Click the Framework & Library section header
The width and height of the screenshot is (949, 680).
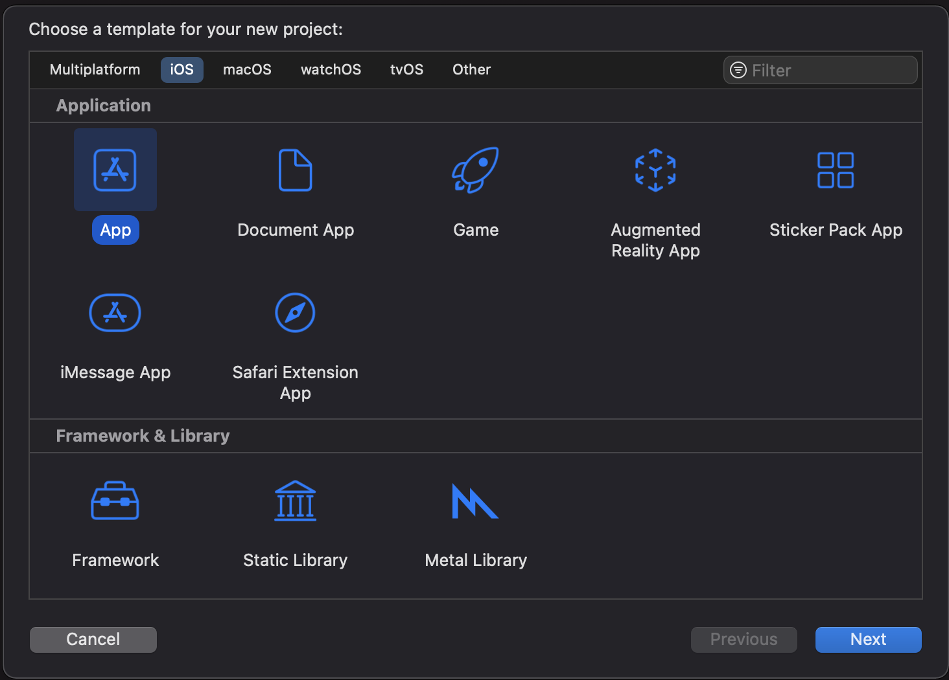[x=143, y=436]
